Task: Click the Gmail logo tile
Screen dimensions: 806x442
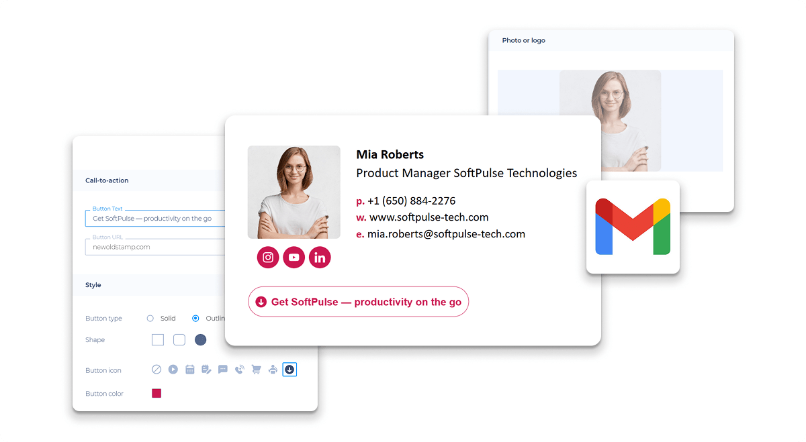Action: coord(633,227)
